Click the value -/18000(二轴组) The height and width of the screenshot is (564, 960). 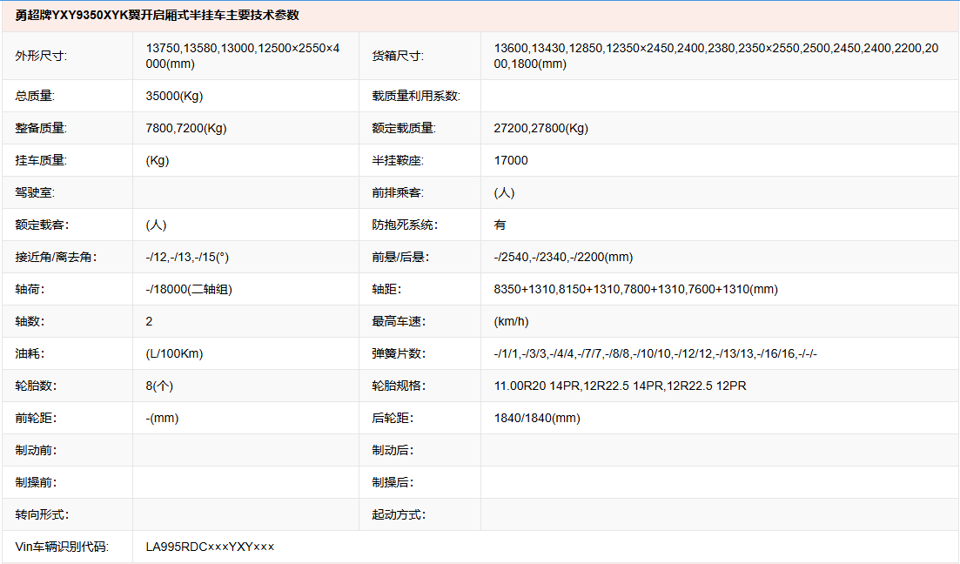[x=189, y=289]
